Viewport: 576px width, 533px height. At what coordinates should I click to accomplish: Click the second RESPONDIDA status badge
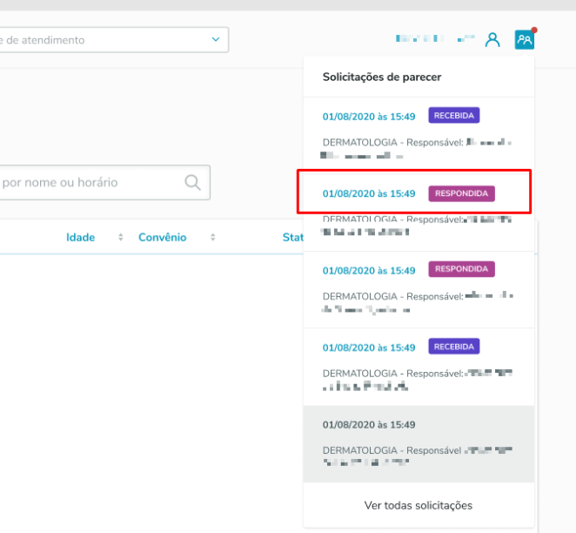click(461, 269)
